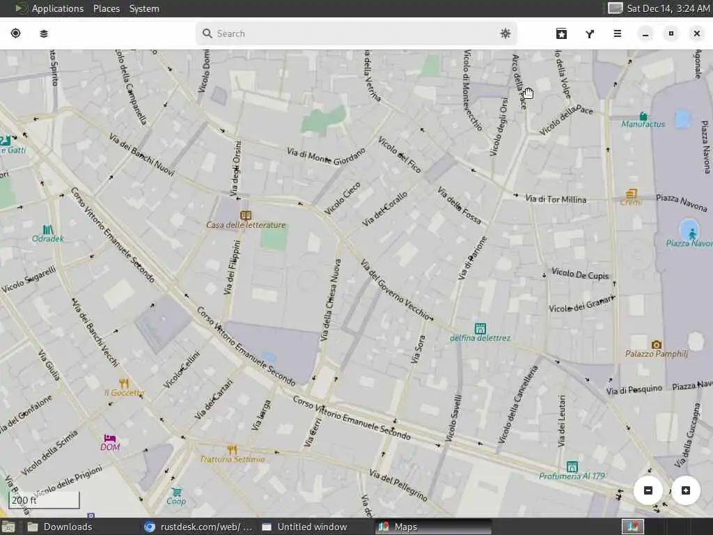This screenshot has width=713, height=535.
Task: Open the favorites bookmark button
Action: click(562, 33)
